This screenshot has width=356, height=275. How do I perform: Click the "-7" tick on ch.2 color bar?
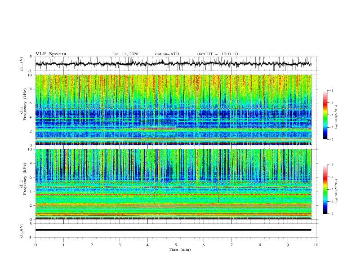[x=332, y=213]
